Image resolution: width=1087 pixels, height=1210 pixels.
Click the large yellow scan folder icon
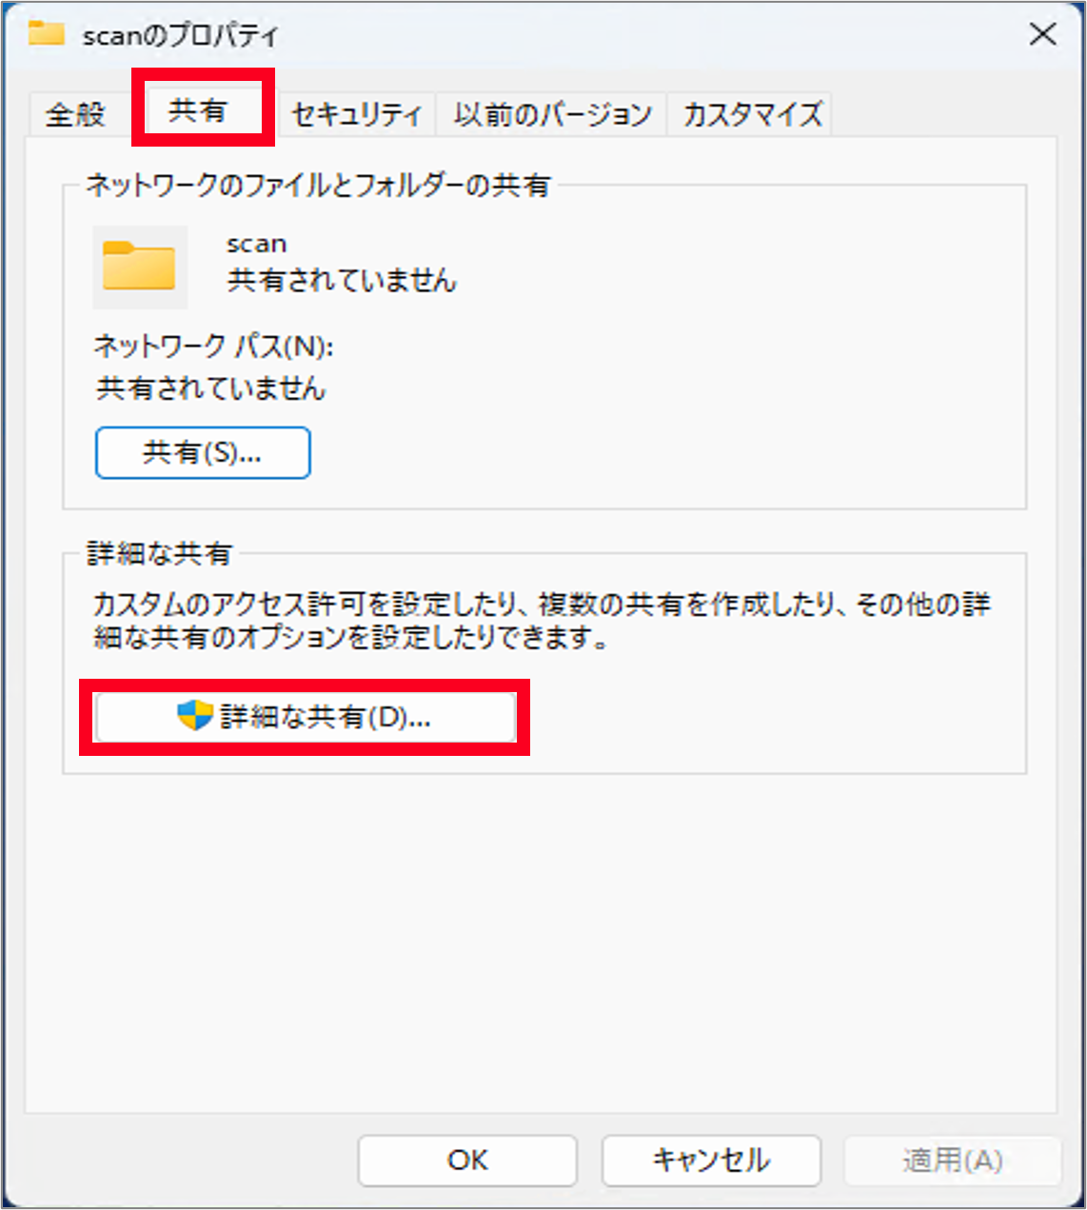click(x=140, y=267)
